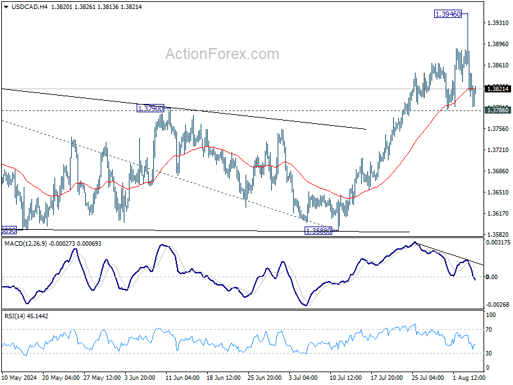Select the RSI 30 level label

click(x=489, y=354)
